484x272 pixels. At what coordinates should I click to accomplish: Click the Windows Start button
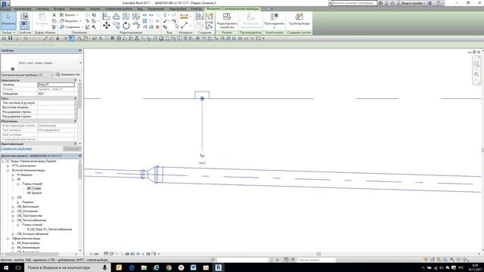tap(6, 267)
